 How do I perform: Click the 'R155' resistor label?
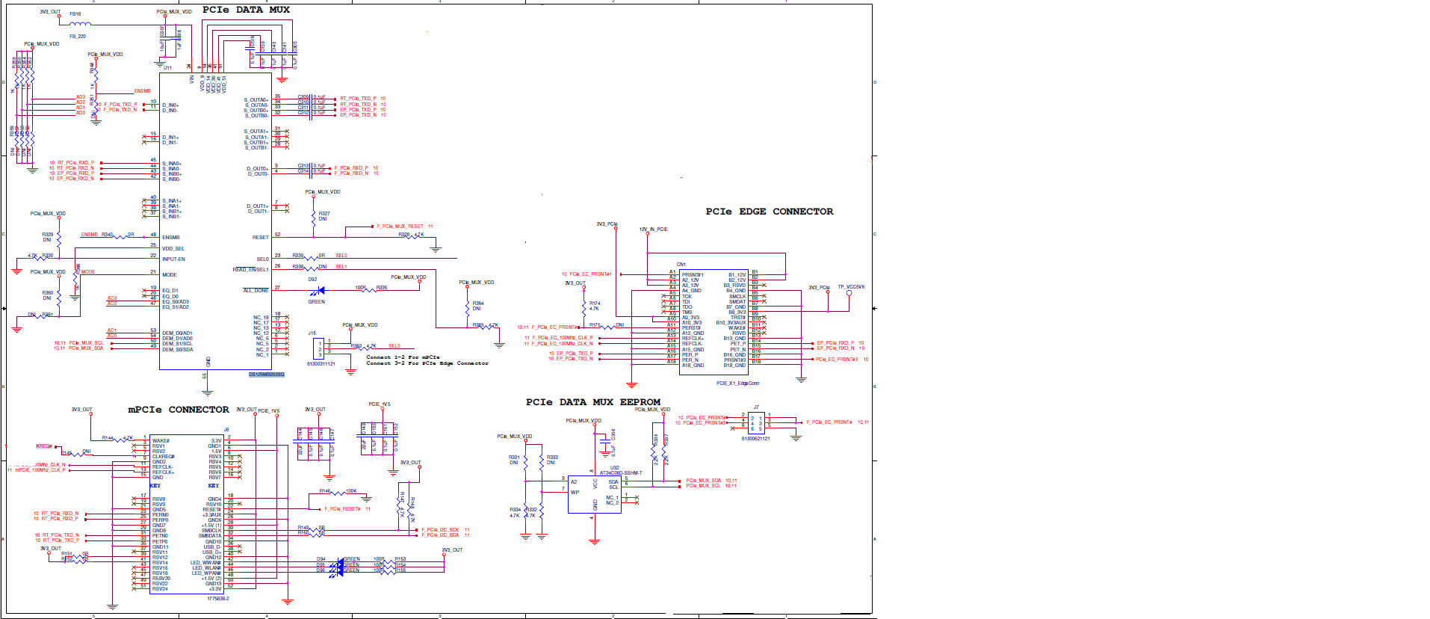point(400,570)
